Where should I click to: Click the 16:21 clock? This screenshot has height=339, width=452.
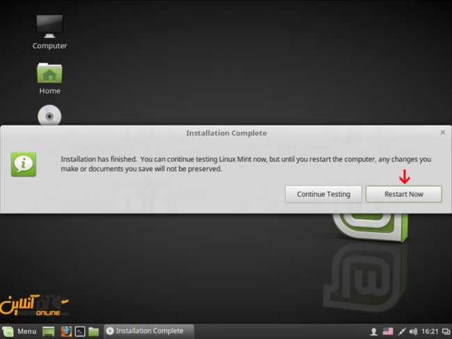coord(430,331)
